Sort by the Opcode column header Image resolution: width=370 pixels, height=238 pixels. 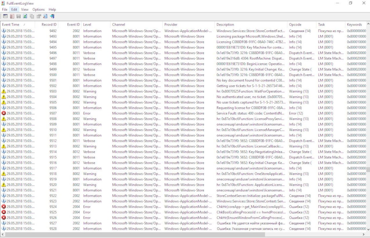click(x=302, y=25)
